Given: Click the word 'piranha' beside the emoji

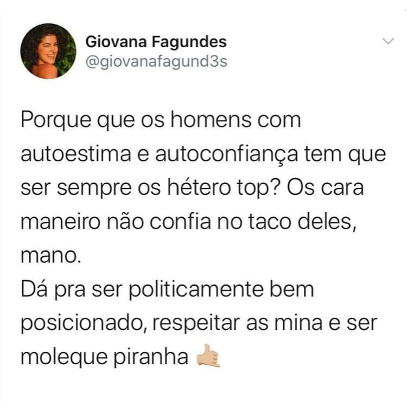Looking at the screenshot, I should [151, 358].
